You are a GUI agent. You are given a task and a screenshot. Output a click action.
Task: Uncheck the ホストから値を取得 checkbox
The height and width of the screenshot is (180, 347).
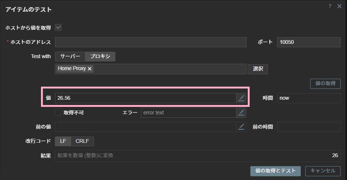click(x=58, y=27)
